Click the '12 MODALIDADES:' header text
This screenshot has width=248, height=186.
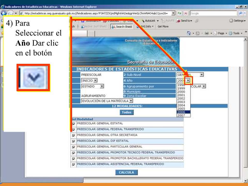pyautogui.click(x=127, y=106)
